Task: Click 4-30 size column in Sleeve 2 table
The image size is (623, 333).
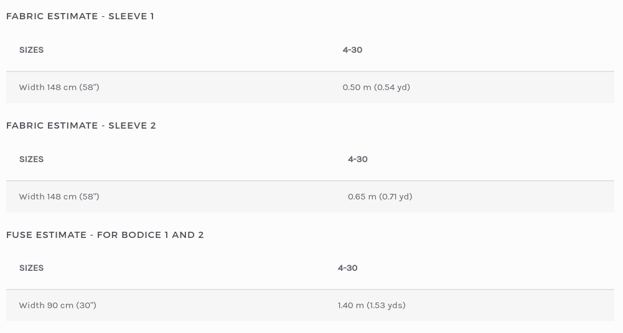Action: point(358,159)
